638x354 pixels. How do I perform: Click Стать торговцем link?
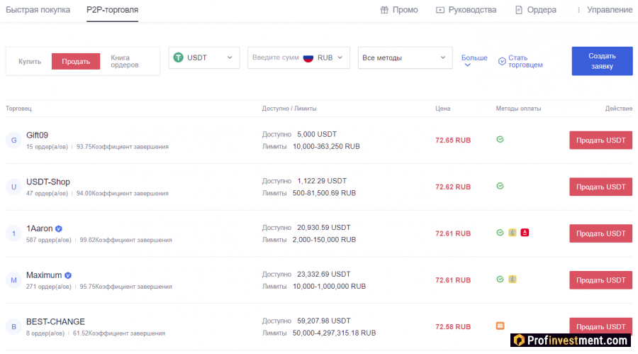525,62
